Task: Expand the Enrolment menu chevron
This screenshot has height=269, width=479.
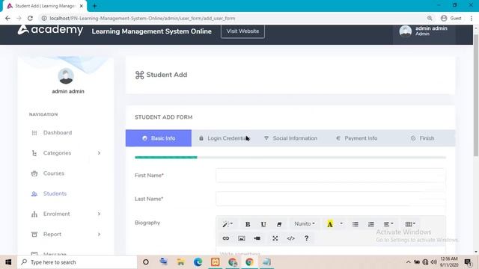Action: click(x=99, y=214)
